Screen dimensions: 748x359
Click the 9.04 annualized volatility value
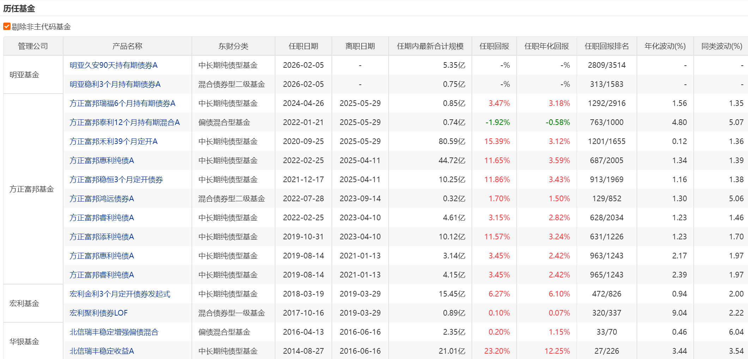680,313
